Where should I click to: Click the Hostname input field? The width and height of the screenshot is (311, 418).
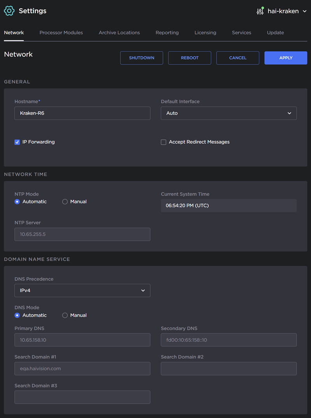(x=82, y=113)
